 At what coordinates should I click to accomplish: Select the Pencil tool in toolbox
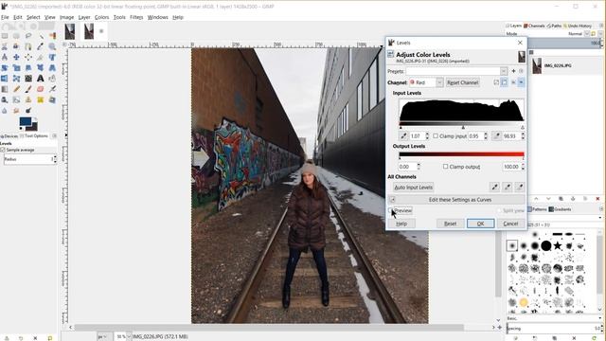click(x=17, y=89)
